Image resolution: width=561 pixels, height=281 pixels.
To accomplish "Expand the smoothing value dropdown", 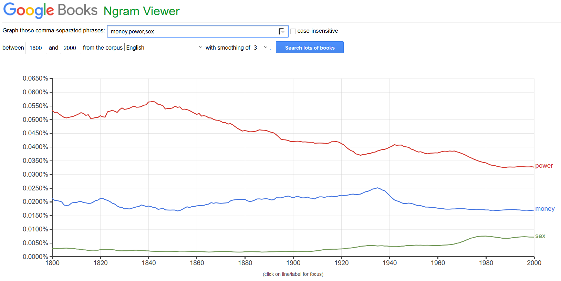I will [260, 48].
